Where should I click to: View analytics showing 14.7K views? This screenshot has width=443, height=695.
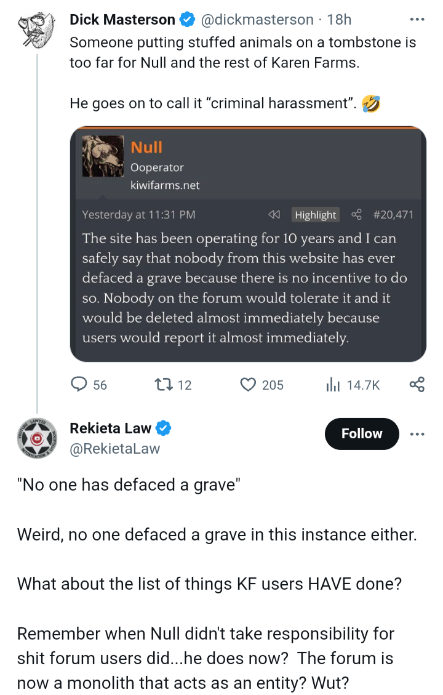333,385
